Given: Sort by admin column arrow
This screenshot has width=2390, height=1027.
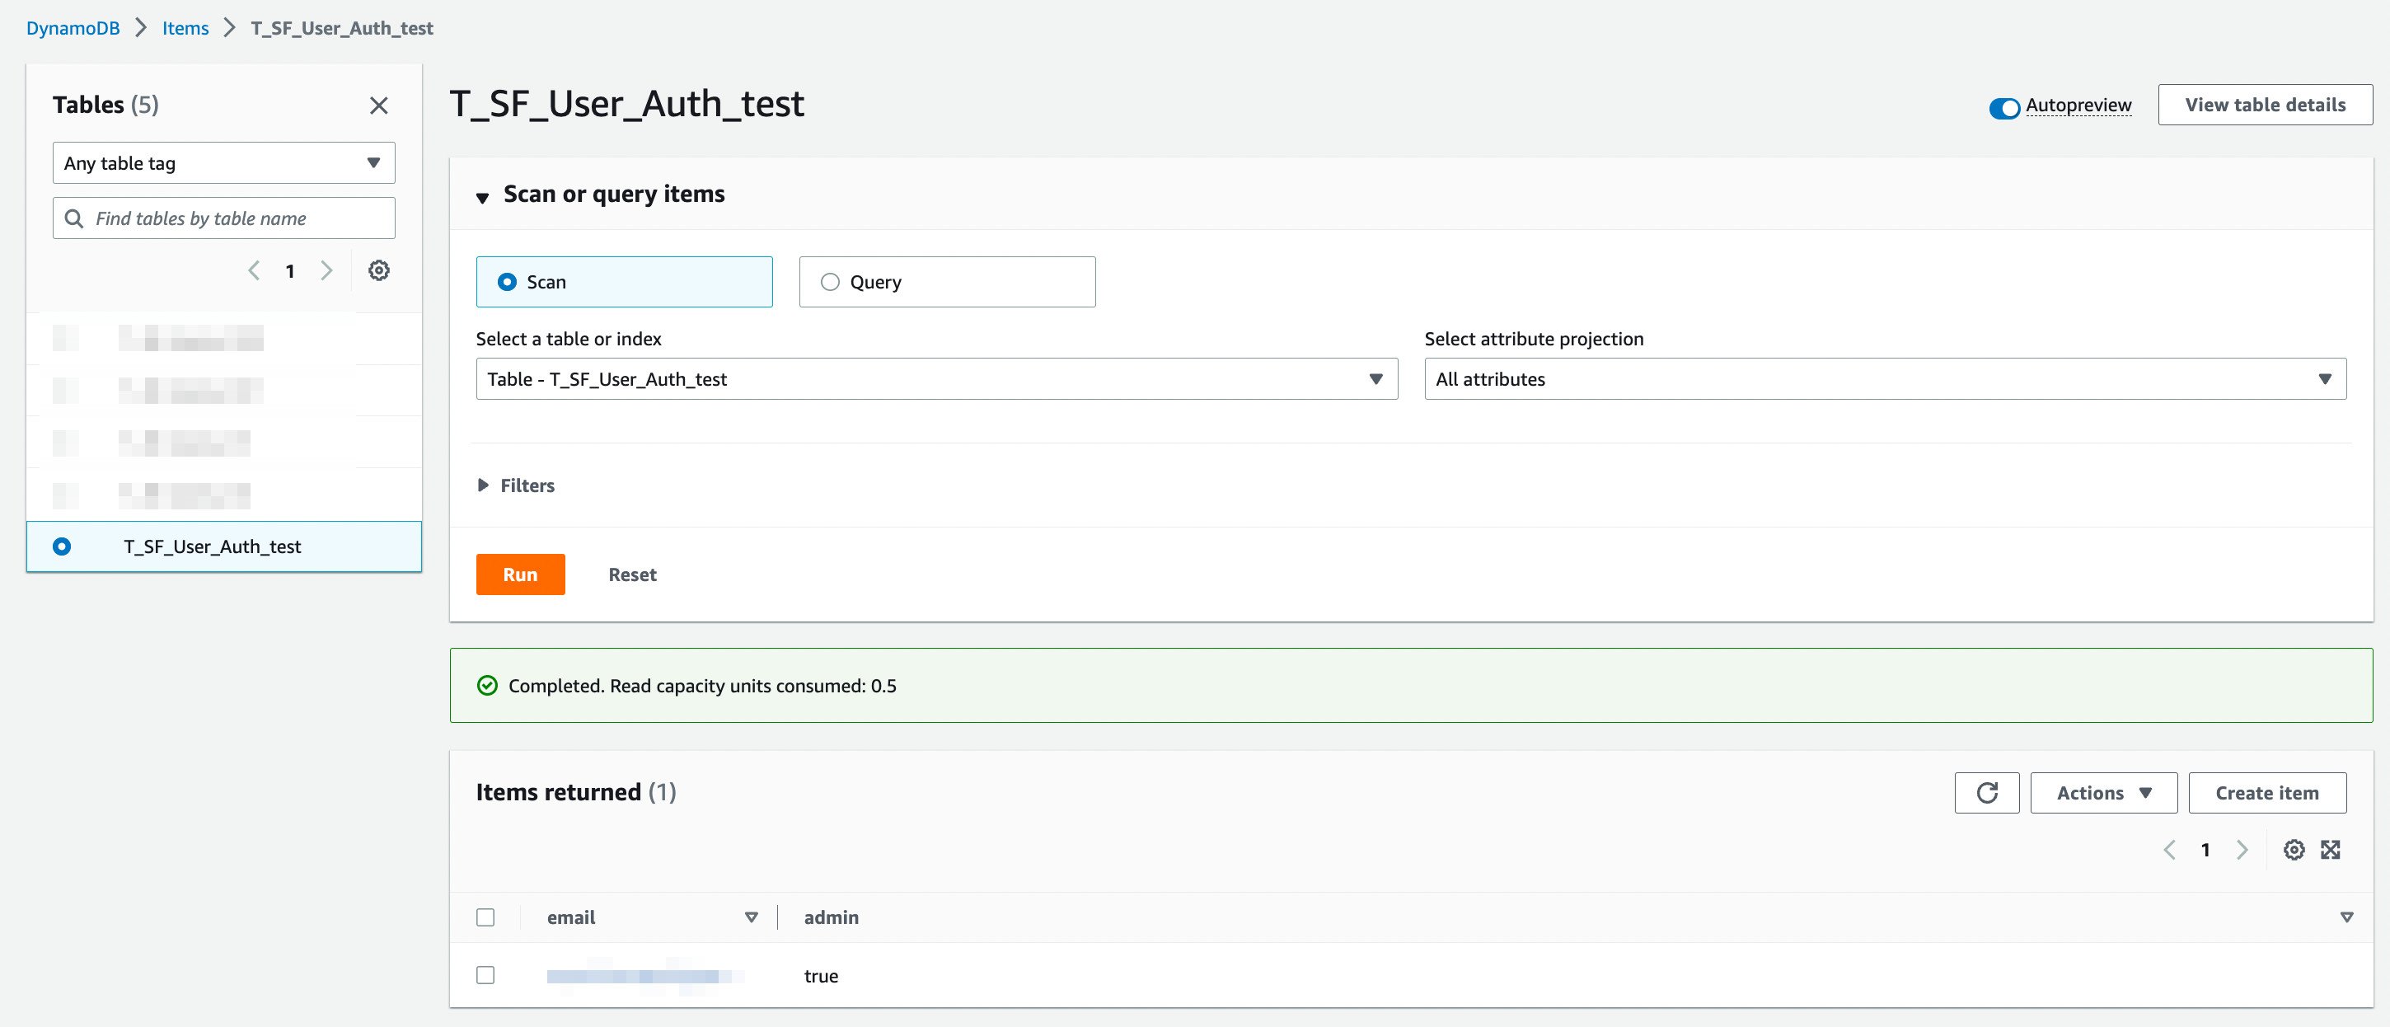Looking at the screenshot, I should pos(2346,917).
